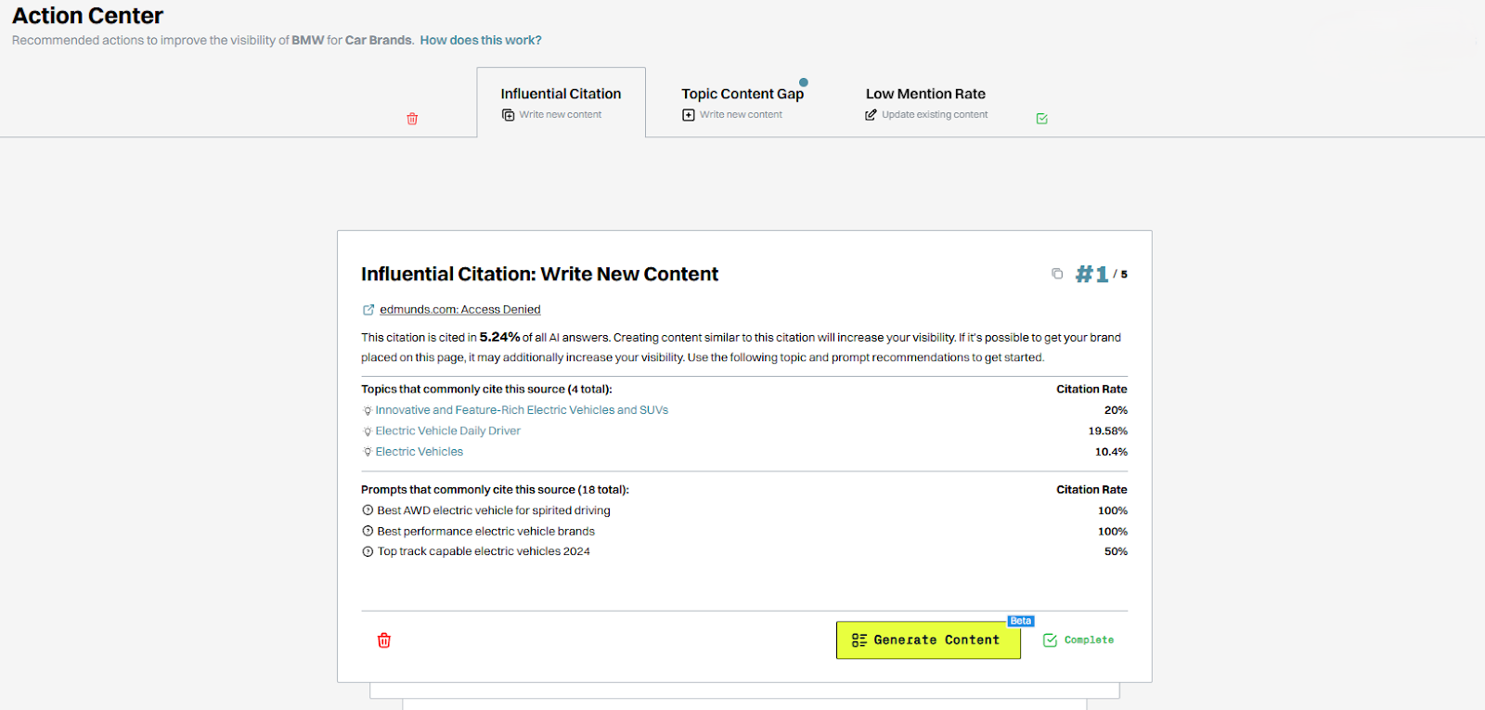Open Innovative and Feature-Rich Electric Vehicles topic
The width and height of the screenshot is (1485, 710).
tap(522, 410)
